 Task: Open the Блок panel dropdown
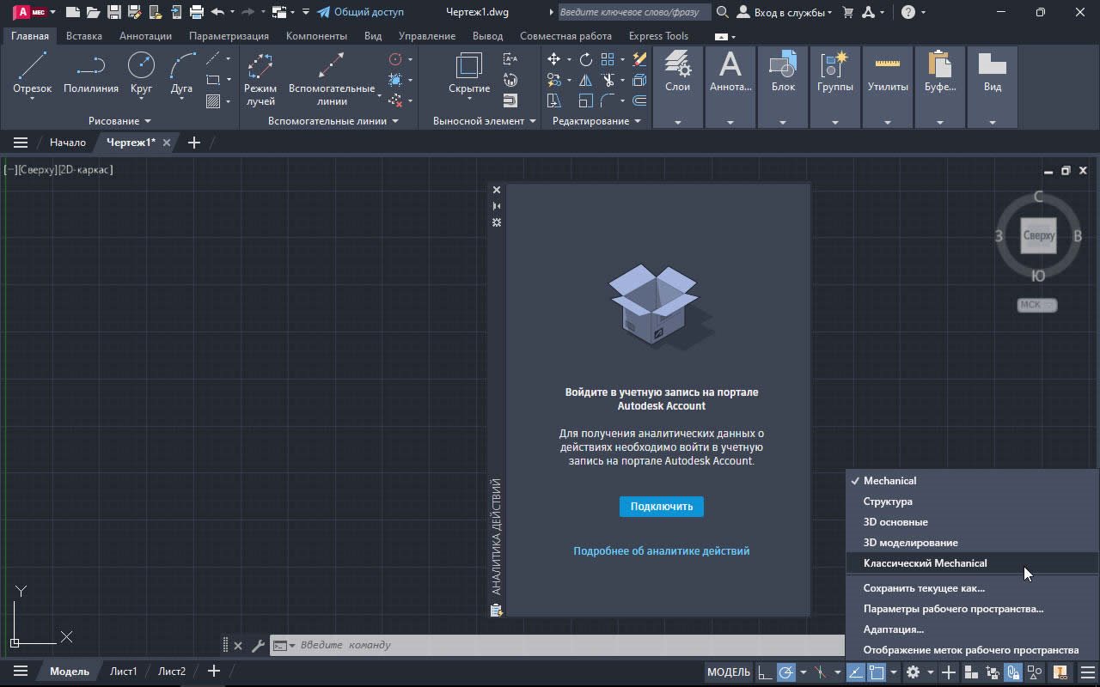point(782,122)
